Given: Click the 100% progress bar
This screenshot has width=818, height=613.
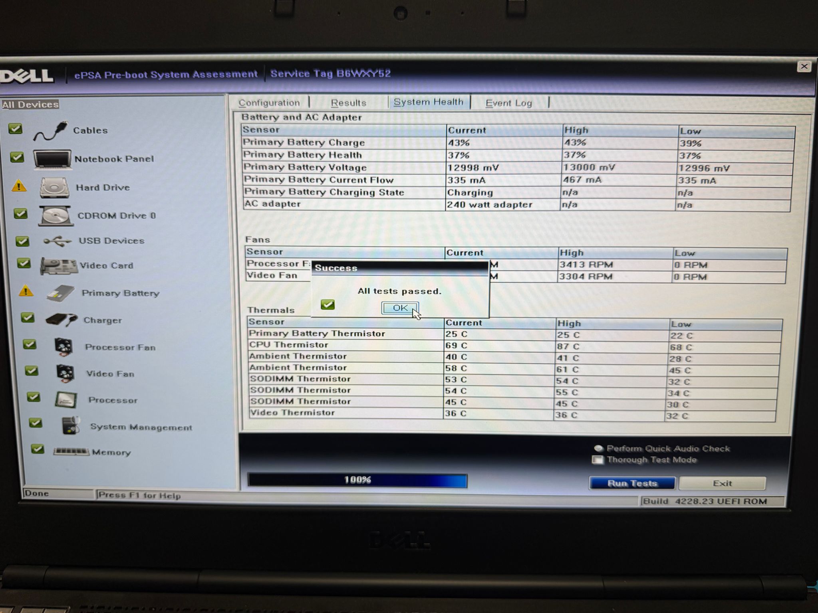Looking at the screenshot, I should (357, 480).
